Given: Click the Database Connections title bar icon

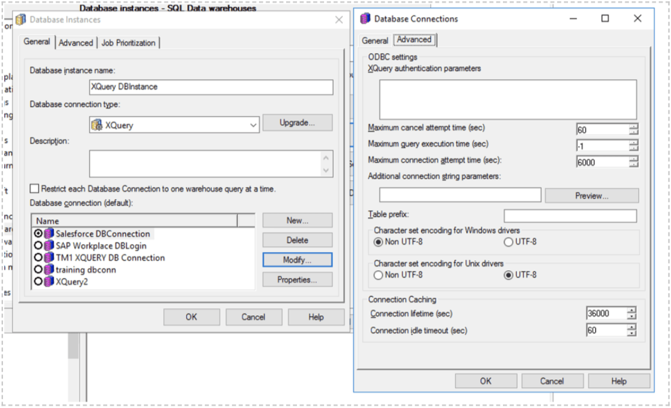Looking at the screenshot, I should pos(365,19).
